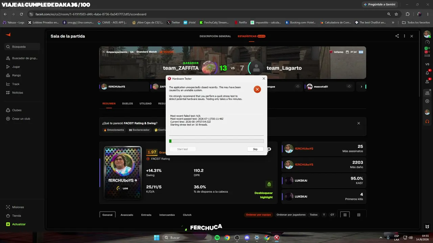Select the RESUMEN stats tab
The image size is (433, 243).
tap(109, 104)
